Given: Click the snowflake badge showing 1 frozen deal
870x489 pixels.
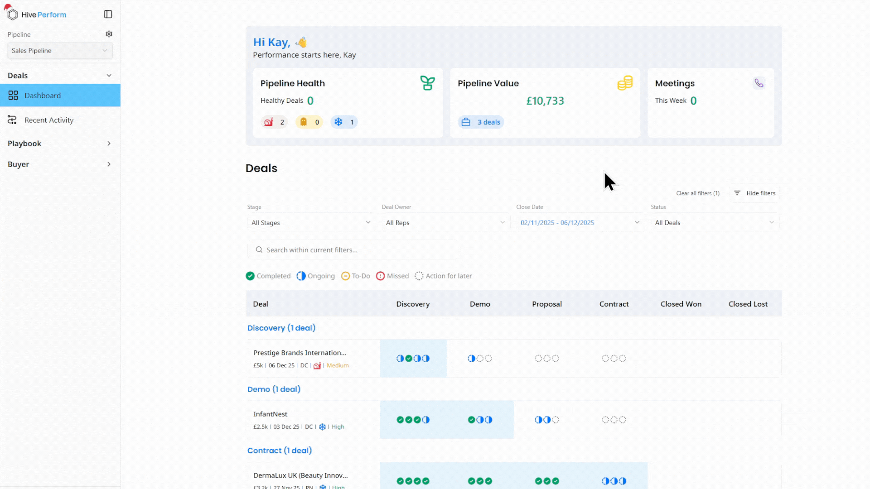Looking at the screenshot, I should 344,122.
